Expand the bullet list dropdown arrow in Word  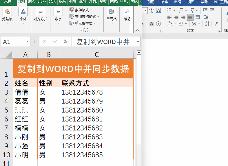(175, 10)
